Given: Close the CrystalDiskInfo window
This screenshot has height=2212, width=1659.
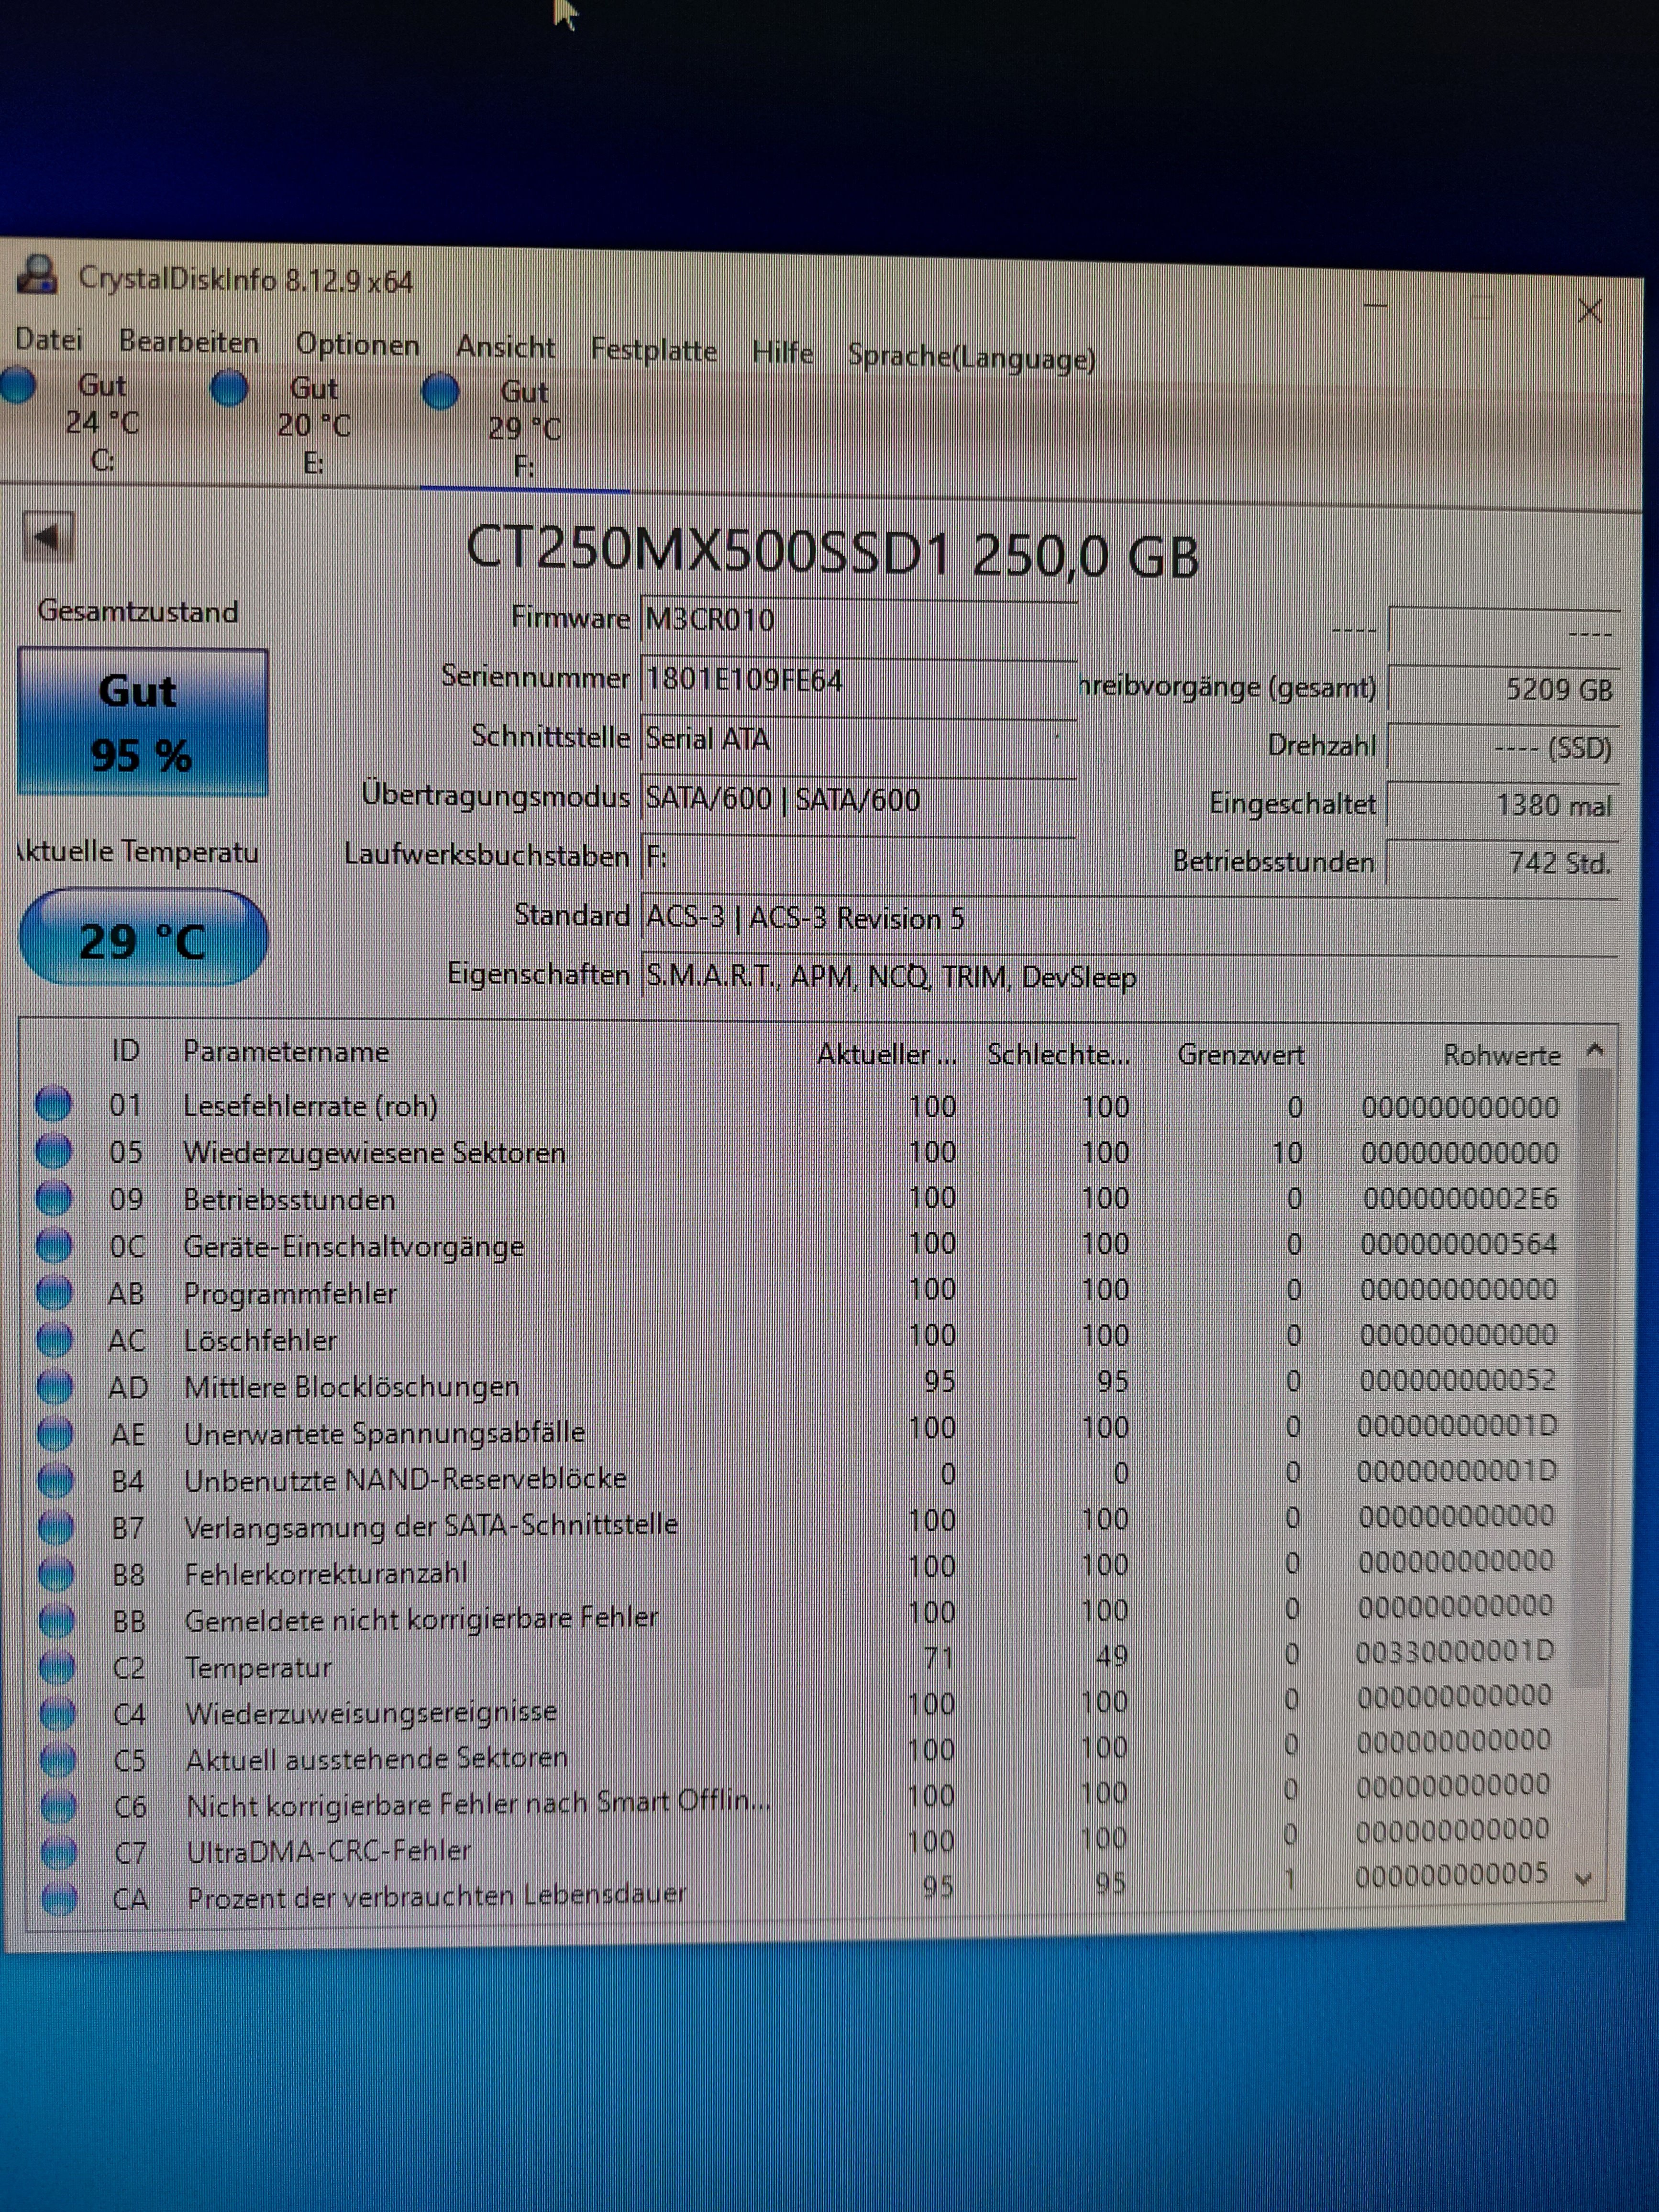Looking at the screenshot, I should [1589, 311].
